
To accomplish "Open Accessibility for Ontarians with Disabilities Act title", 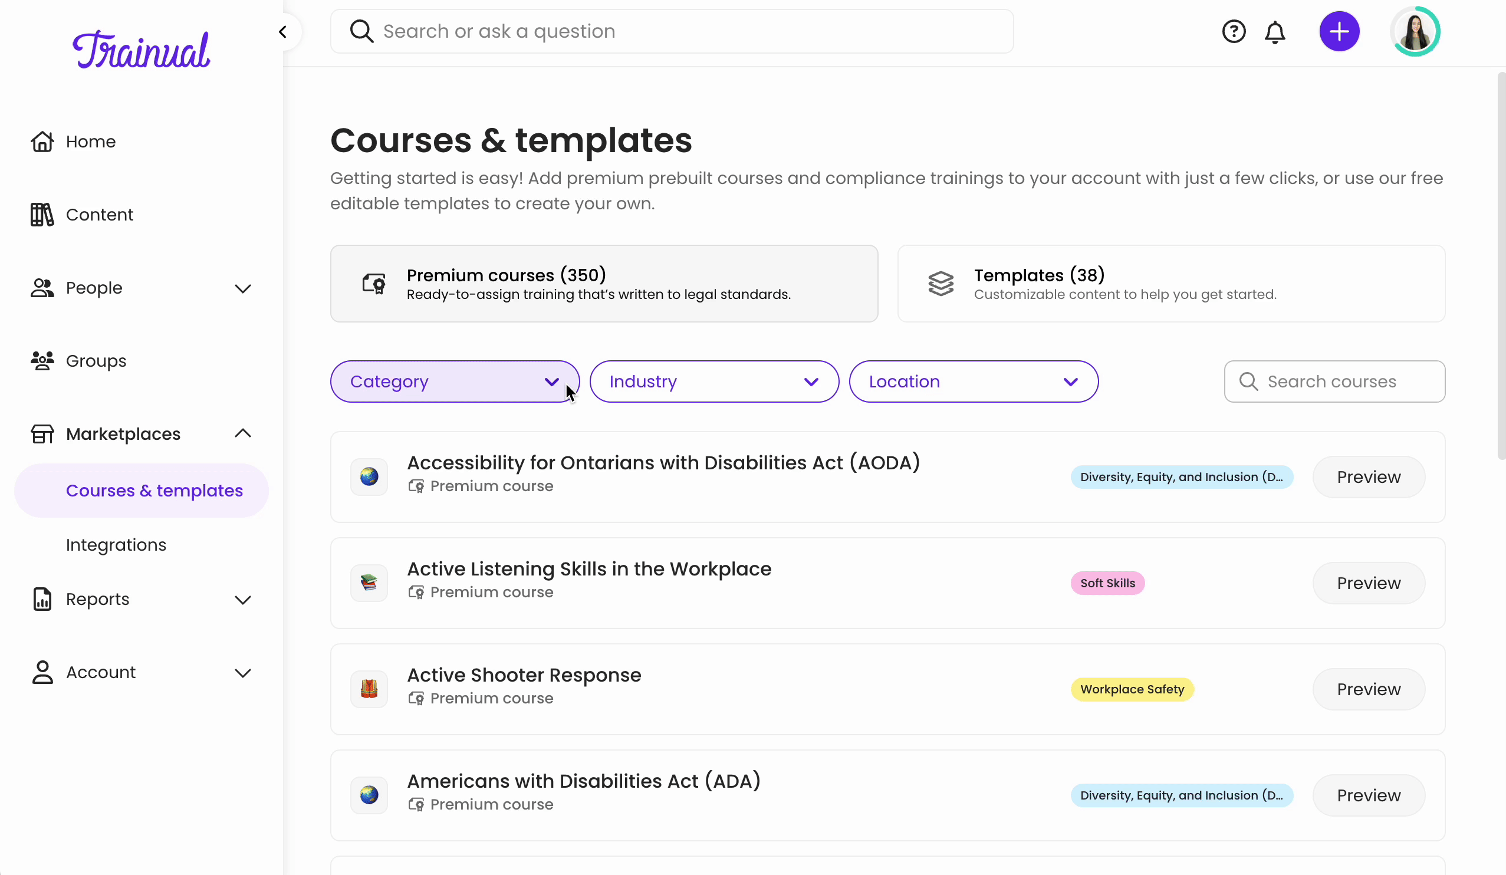I will [663, 463].
